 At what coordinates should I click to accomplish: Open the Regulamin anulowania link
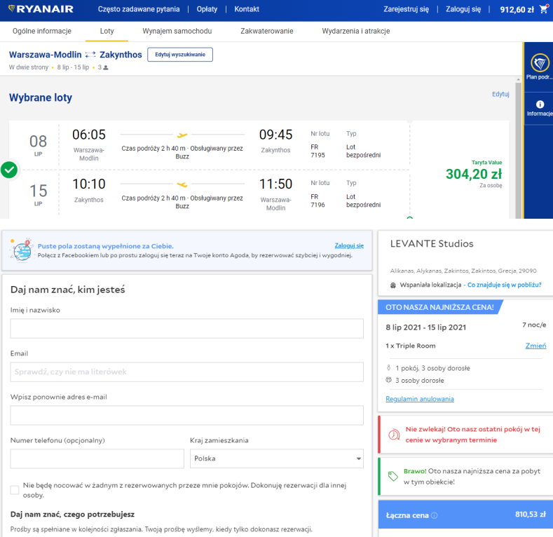[x=420, y=399]
